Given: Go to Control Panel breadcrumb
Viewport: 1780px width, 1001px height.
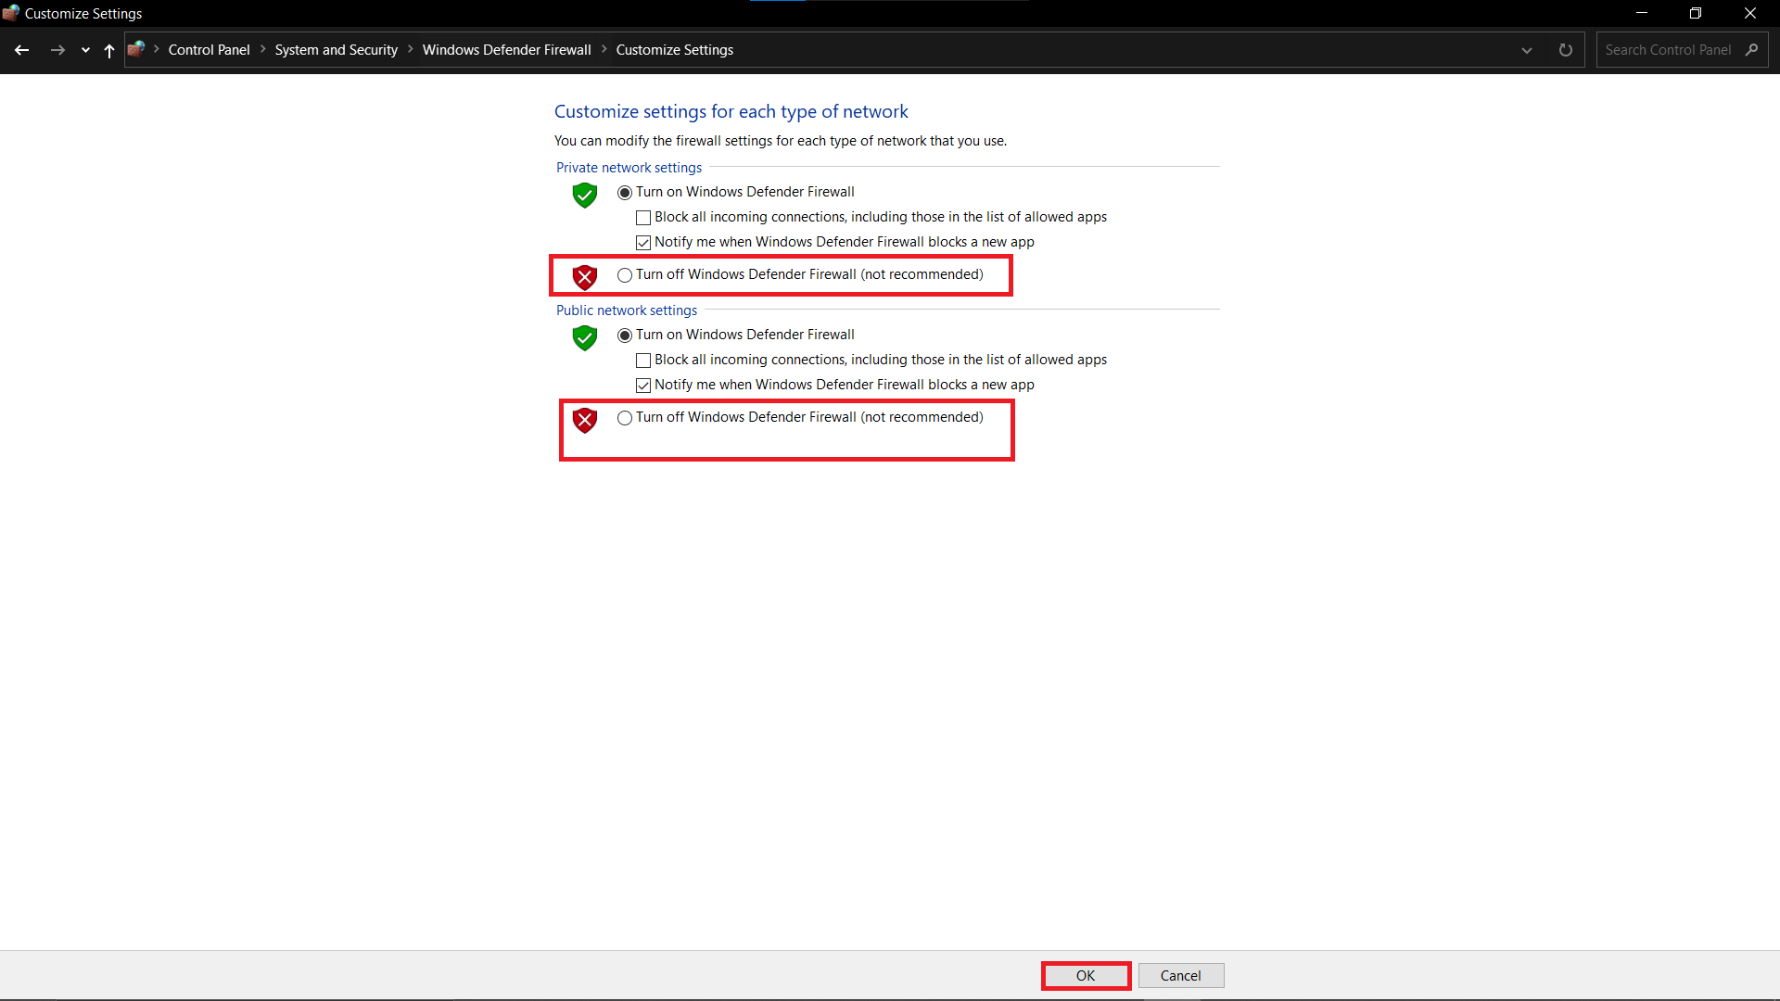Looking at the screenshot, I should [x=209, y=50].
